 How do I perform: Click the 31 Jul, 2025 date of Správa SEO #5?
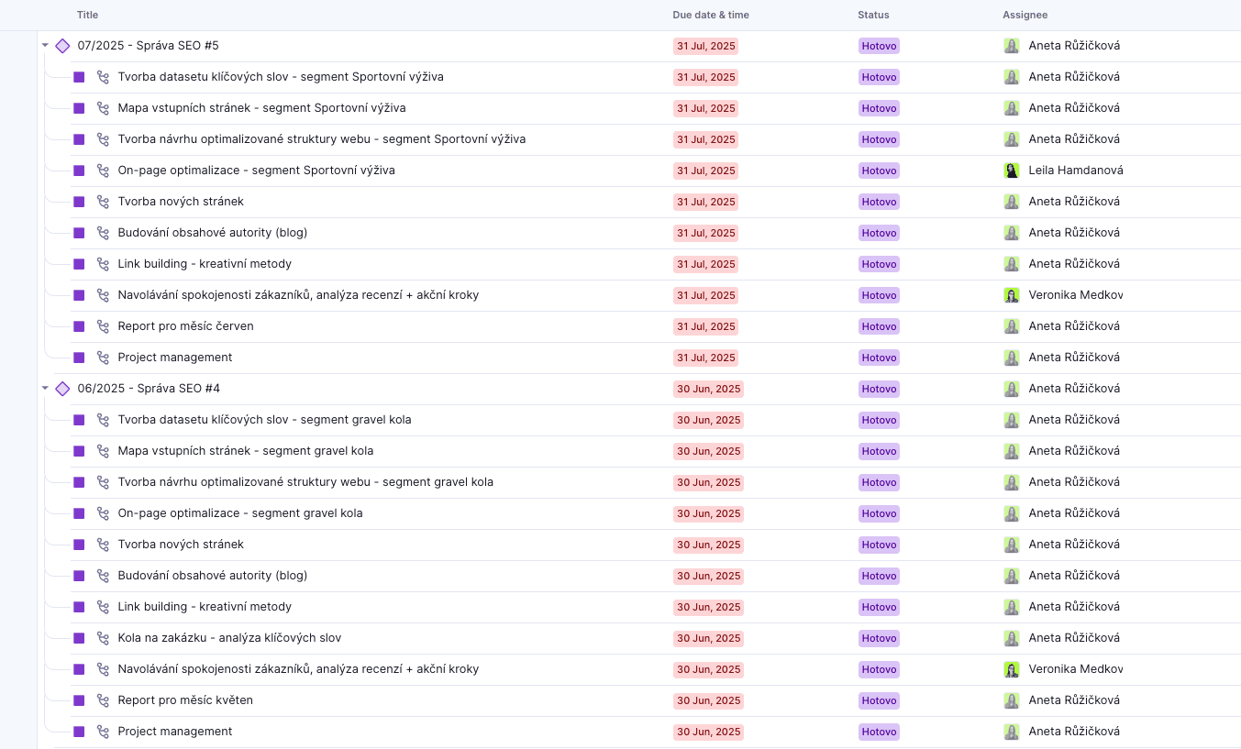pos(706,46)
